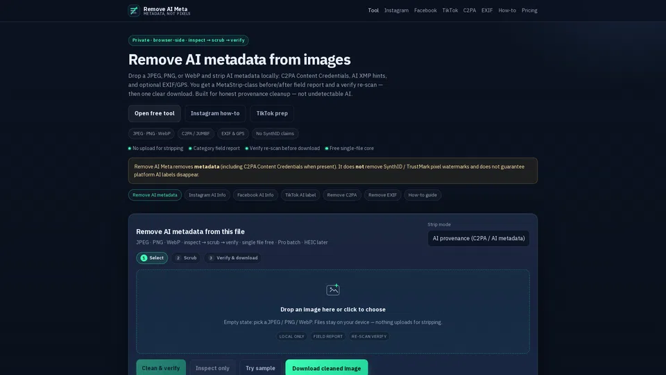Click the Remove AI Meta logo icon
This screenshot has height=375, width=666.
tap(134, 10)
